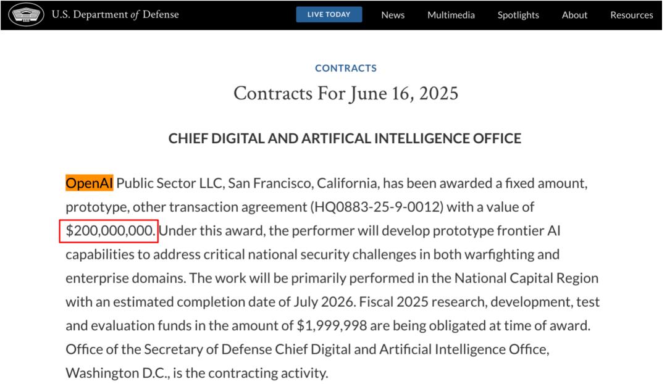The image size is (667, 384).
Task: Open the Multimedia navigation menu
Action: 451,14
